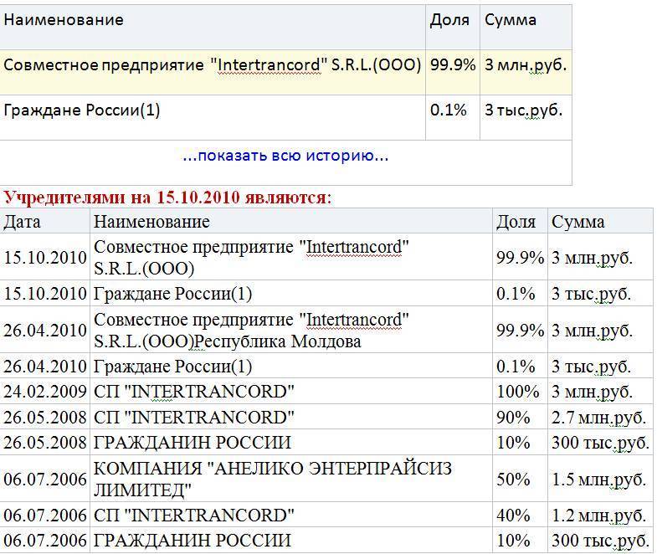Click "3 тыс.руб." in the upper table
The height and width of the screenshot is (554, 657).
tap(523, 110)
